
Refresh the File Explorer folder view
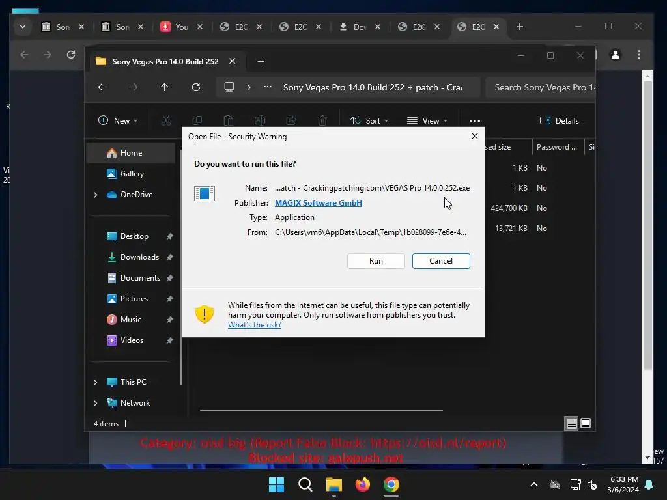[195, 87]
